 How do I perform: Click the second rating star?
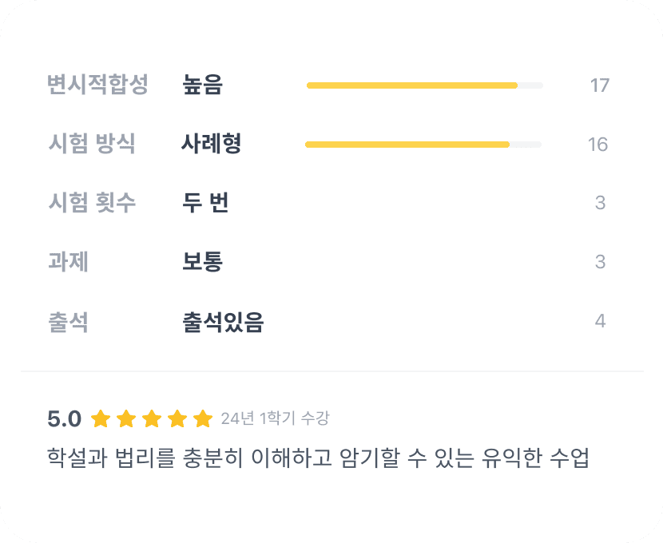click(126, 418)
